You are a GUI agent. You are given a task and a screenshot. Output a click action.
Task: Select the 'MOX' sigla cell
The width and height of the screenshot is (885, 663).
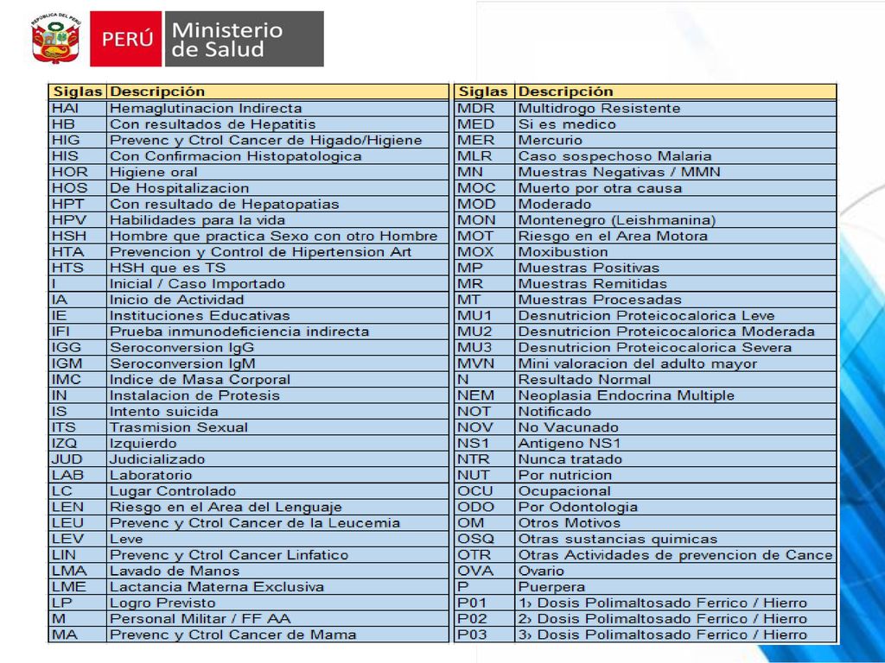pyautogui.click(x=484, y=251)
